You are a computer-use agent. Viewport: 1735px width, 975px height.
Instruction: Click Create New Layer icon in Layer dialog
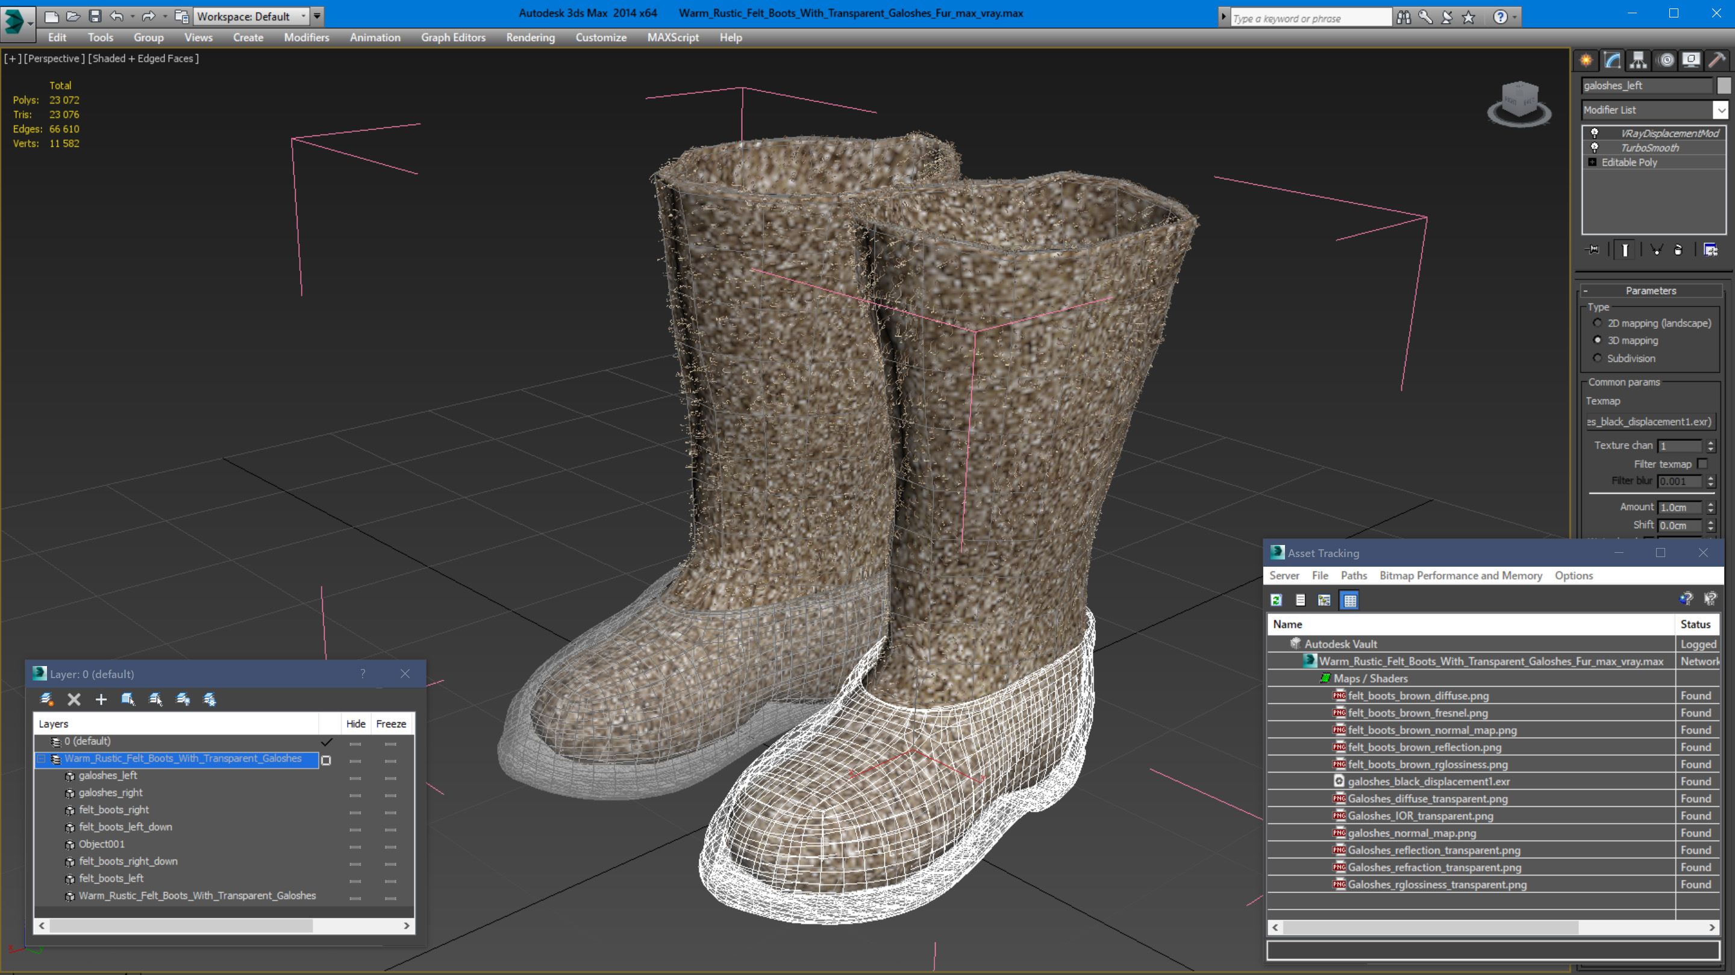coord(46,699)
